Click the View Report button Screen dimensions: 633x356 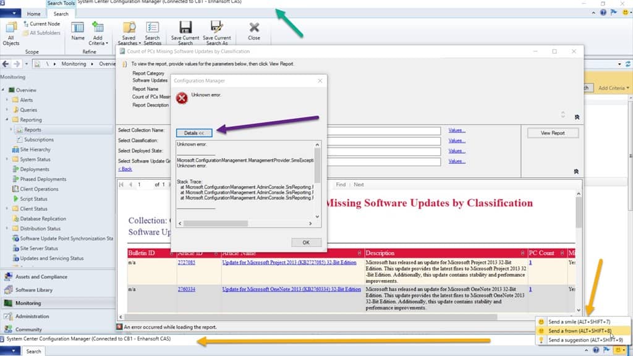(x=553, y=133)
